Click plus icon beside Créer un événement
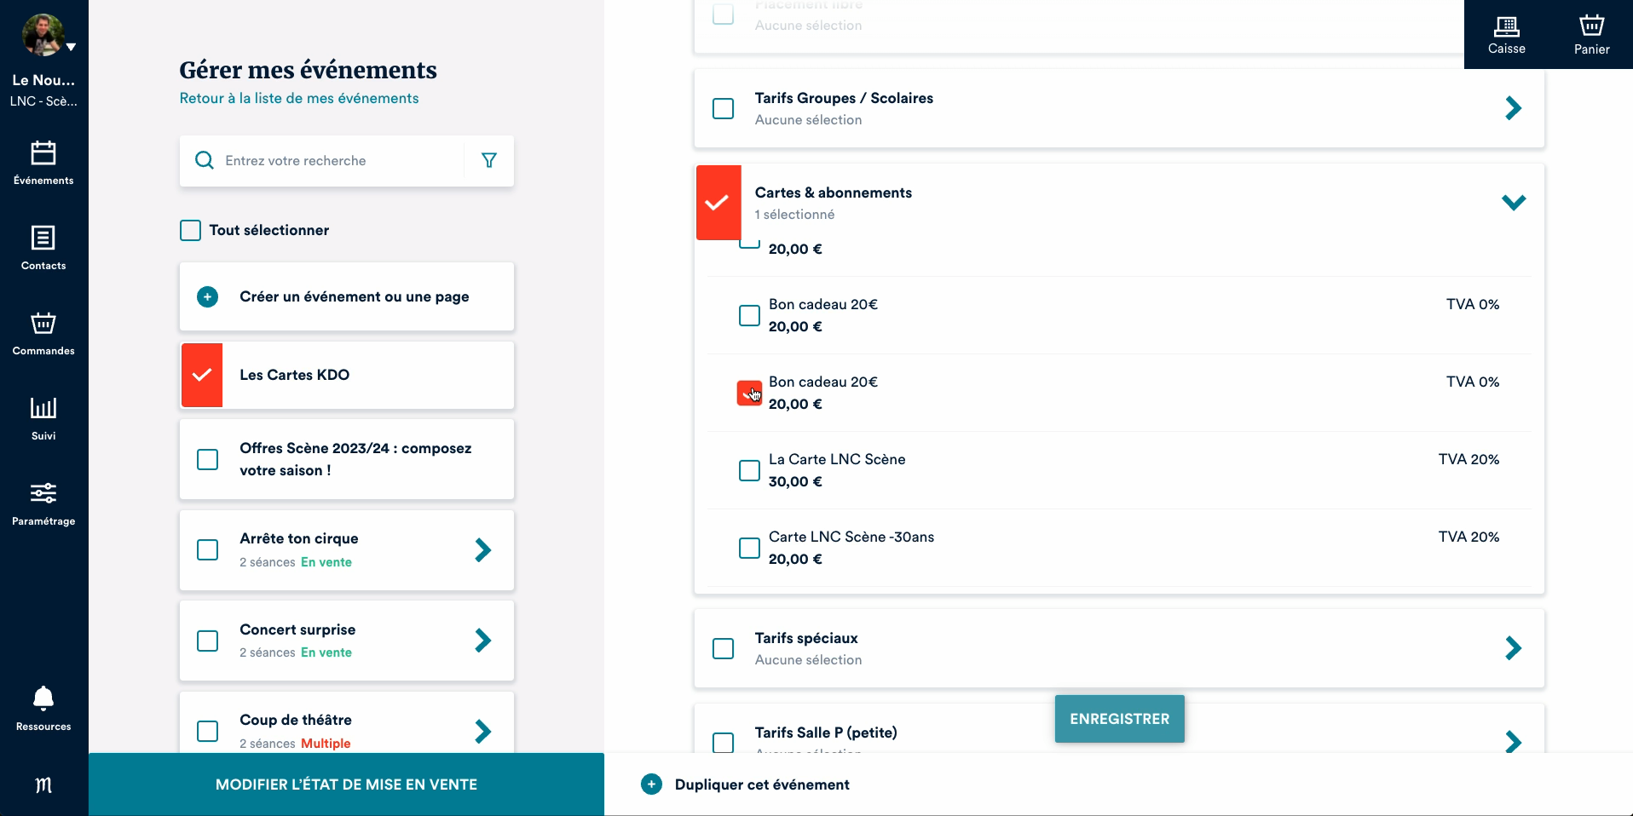 point(207,296)
